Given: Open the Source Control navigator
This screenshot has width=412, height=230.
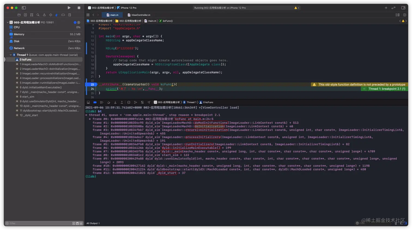Looking at the screenshot, I should pos(25,15).
